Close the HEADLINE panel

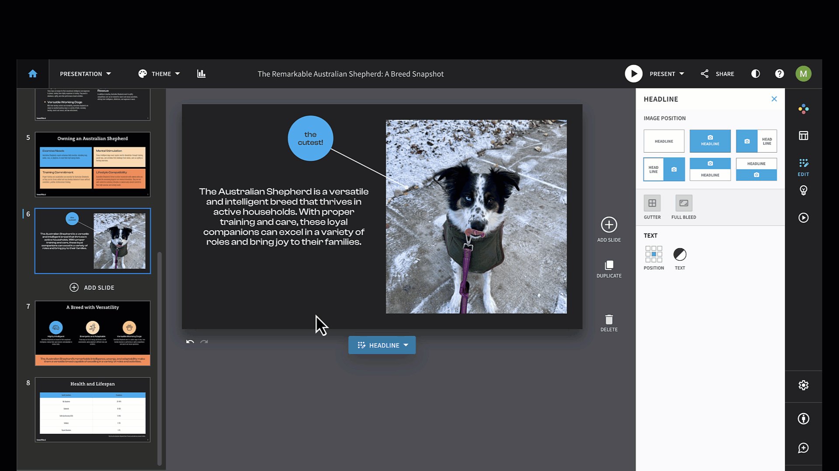coord(774,99)
